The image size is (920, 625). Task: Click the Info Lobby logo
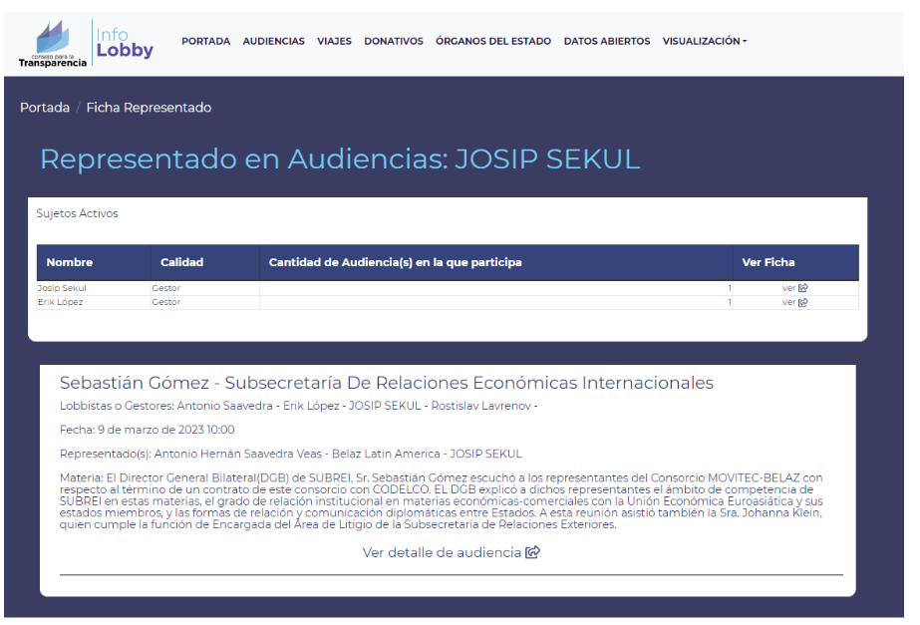(125, 43)
